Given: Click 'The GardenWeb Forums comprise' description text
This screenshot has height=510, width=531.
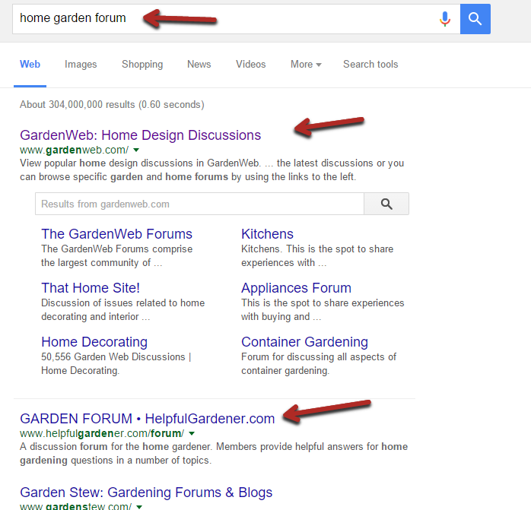Looking at the screenshot, I should point(116,249).
